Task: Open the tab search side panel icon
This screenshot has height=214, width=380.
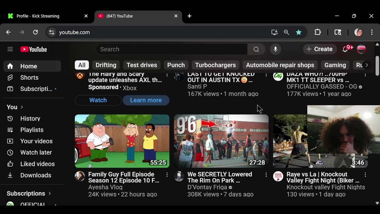Action: pyautogui.click(x=338, y=32)
